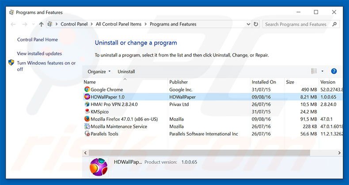Click size value '24,2 MB'
This screenshot has width=349, height=185.
pyautogui.click(x=308, y=112)
